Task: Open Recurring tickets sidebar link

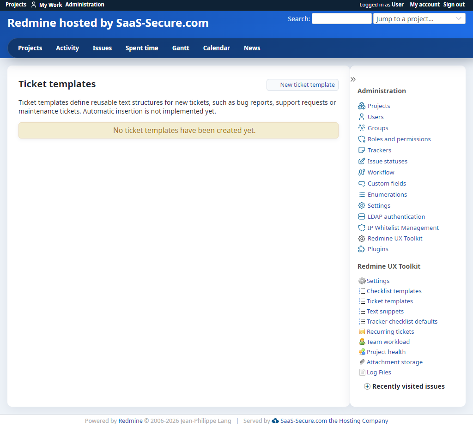Action: pyautogui.click(x=390, y=332)
